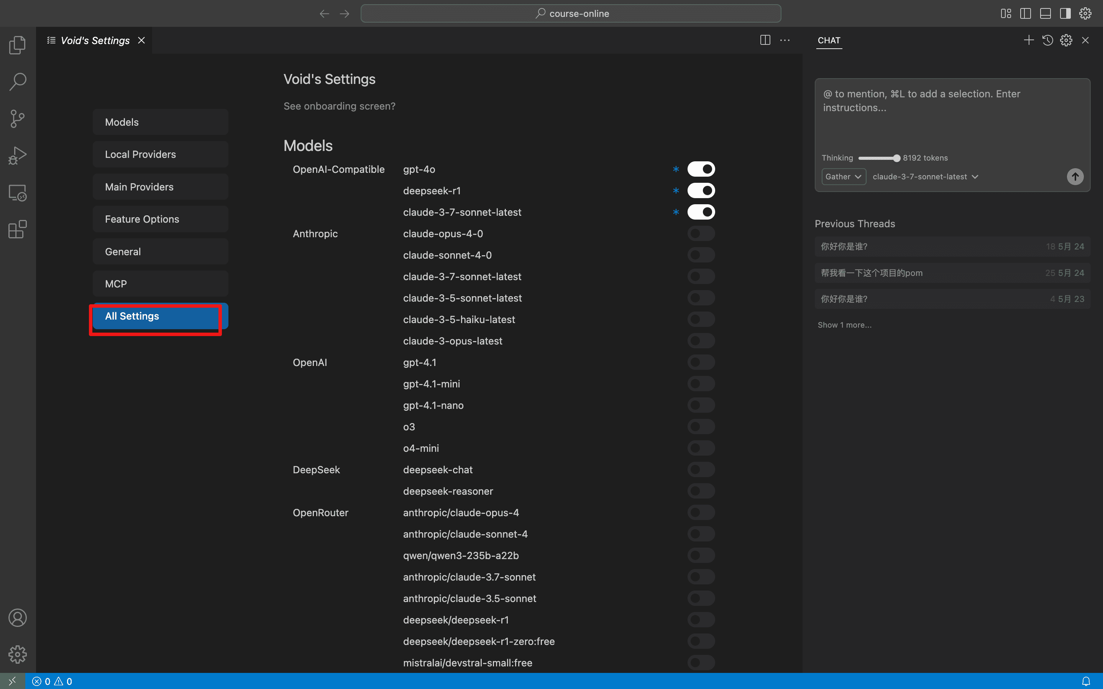Open the Gather chat mode dropdown

coord(843,176)
